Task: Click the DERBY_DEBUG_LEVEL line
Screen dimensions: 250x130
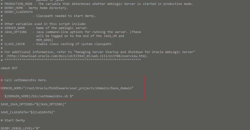Action: [x=20, y=128]
